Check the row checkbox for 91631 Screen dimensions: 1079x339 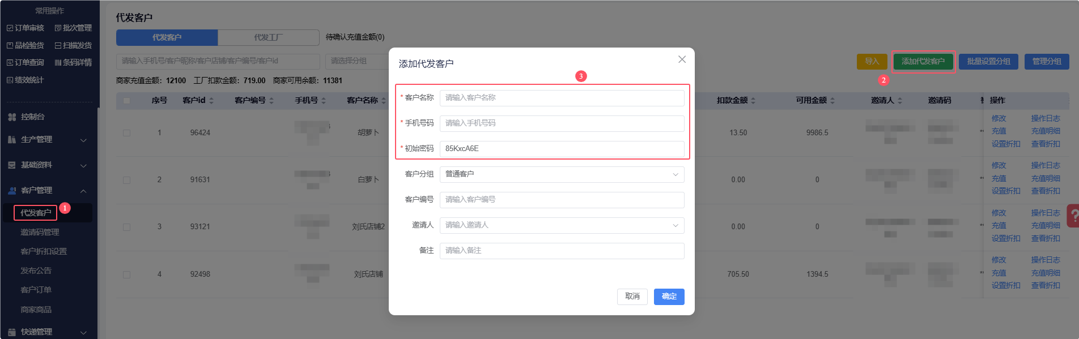pyautogui.click(x=126, y=180)
